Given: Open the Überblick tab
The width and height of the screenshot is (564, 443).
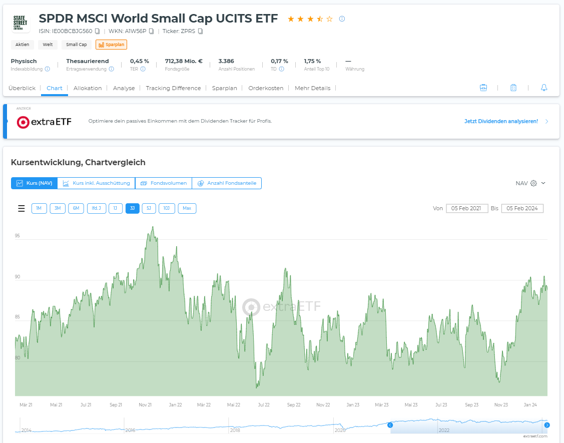Looking at the screenshot, I should [22, 88].
